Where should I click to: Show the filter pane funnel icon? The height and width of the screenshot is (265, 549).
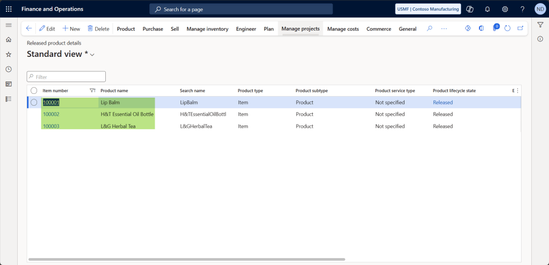point(540,25)
